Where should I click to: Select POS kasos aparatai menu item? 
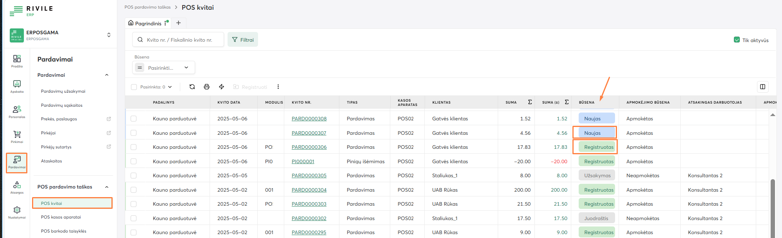[x=61, y=217]
